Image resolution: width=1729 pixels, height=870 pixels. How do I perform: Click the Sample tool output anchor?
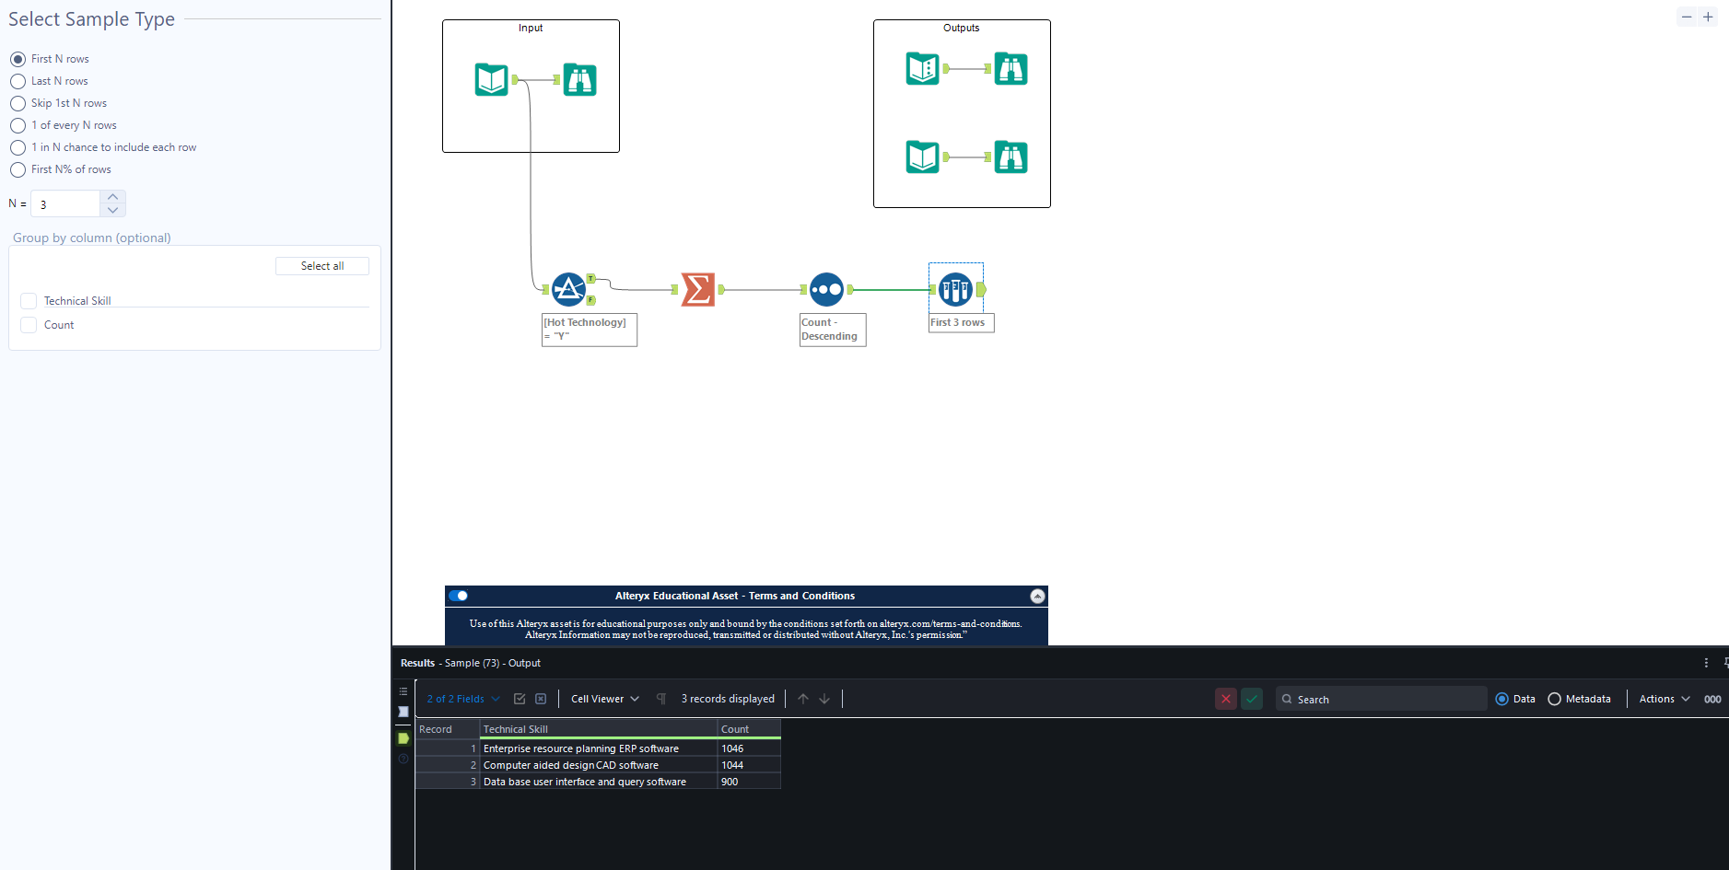(x=982, y=289)
